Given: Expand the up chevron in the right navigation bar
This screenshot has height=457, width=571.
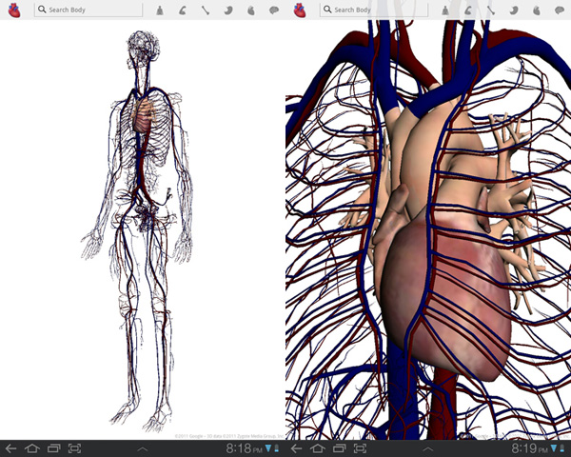Looking at the screenshot, I should [428, 449].
